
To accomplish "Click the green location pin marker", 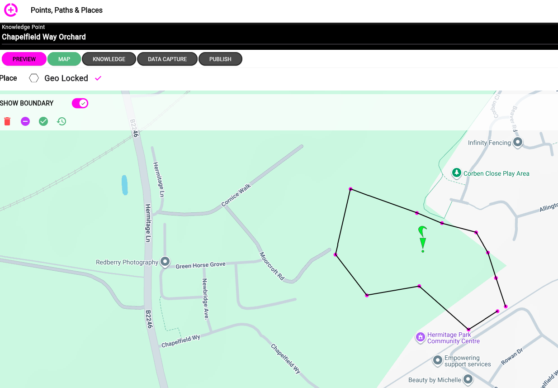I will [x=422, y=238].
